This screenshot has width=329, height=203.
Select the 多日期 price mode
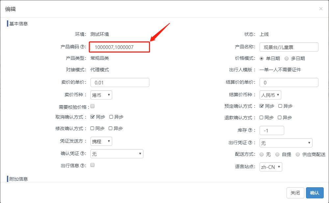tap(287, 58)
